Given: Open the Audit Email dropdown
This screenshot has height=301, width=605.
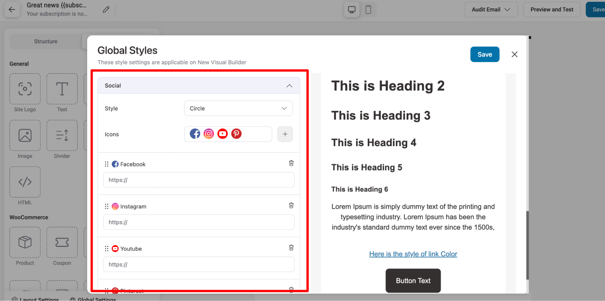Looking at the screenshot, I should [491, 10].
